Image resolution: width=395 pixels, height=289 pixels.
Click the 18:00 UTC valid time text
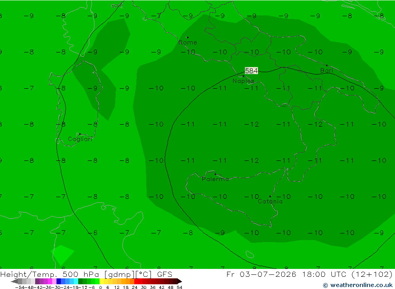(325, 274)
